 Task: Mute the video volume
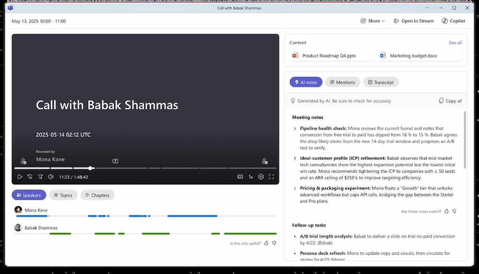pos(51,176)
